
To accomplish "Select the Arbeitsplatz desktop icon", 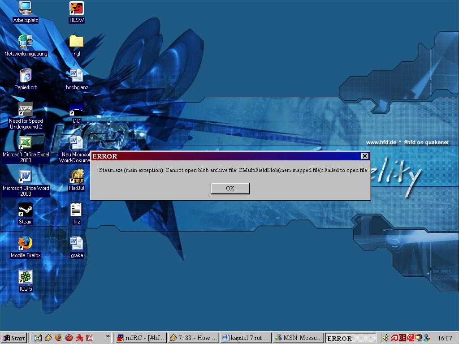I will (26, 12).
